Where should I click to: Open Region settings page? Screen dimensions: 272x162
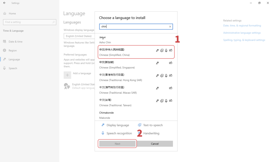[x=10, y=50]
